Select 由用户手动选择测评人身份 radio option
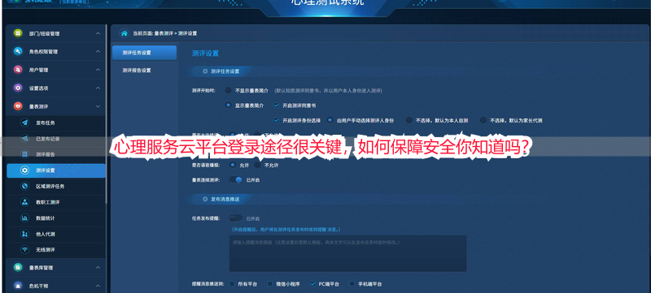Viewport: 651px width, 293px height. pos(330,120)
